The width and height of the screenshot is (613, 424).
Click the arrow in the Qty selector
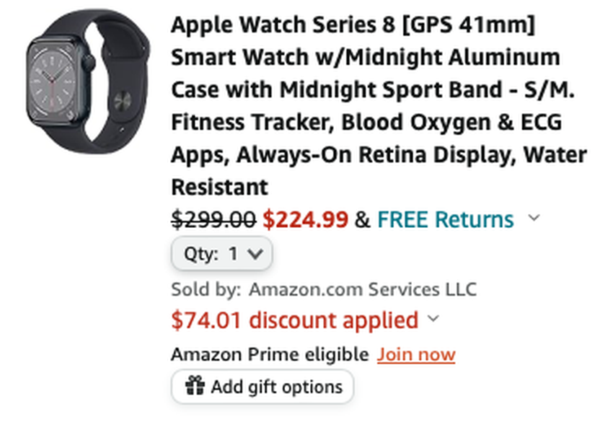pyautogui.click(x=255, y=253)
